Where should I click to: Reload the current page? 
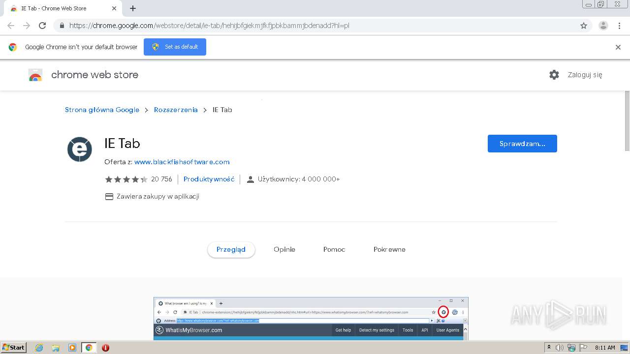click(42, 26)
